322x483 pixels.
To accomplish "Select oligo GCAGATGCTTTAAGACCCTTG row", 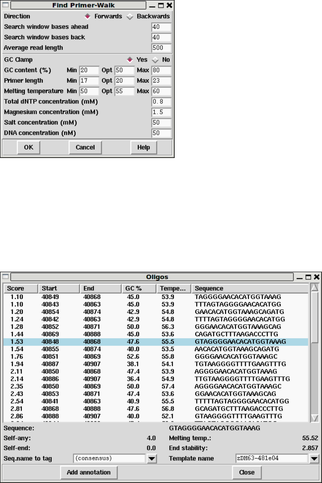I will (x=156, y=409).
